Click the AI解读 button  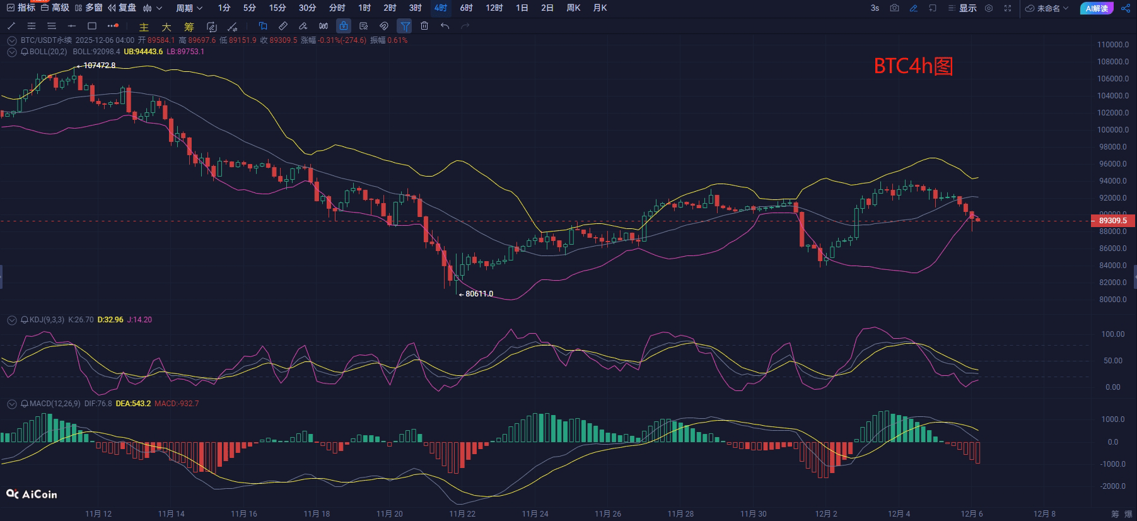tap(1097, 8)
